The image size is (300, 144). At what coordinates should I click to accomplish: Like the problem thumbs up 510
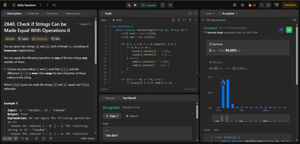tap(7, 138)
